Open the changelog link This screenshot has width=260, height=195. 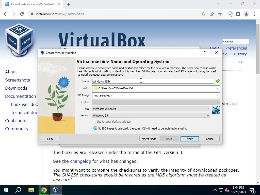point(80,161)
